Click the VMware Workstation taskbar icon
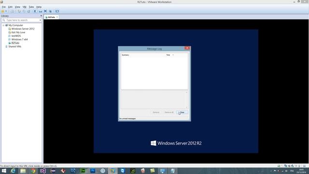 [x=112, y=171]
